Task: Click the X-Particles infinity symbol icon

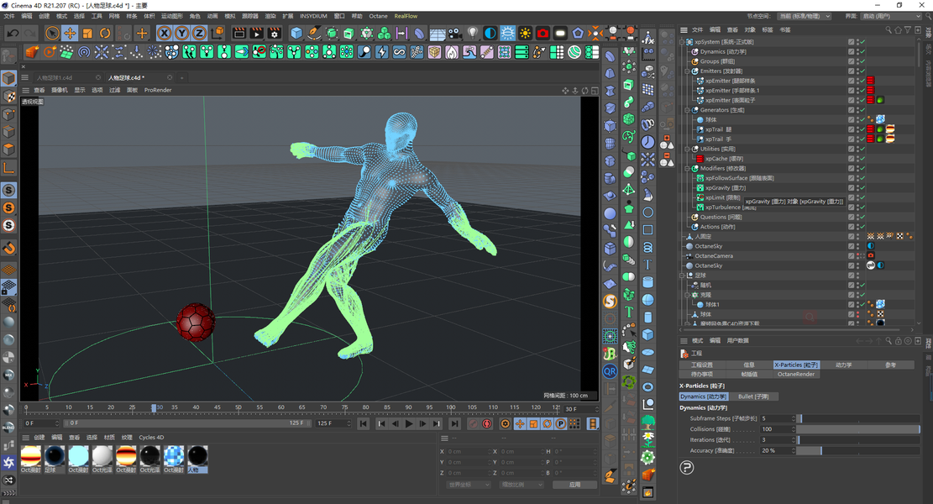Action: click(399, 52)
